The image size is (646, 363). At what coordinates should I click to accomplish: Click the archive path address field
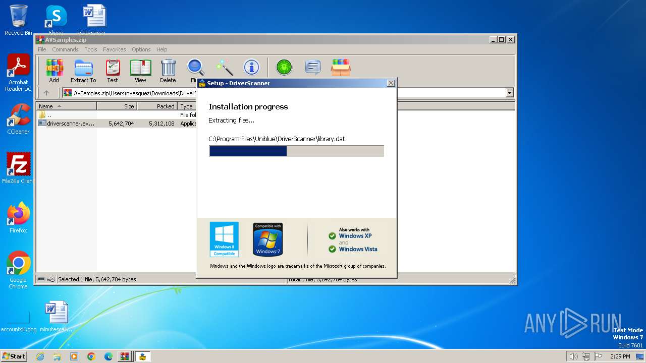coord(288,93)
